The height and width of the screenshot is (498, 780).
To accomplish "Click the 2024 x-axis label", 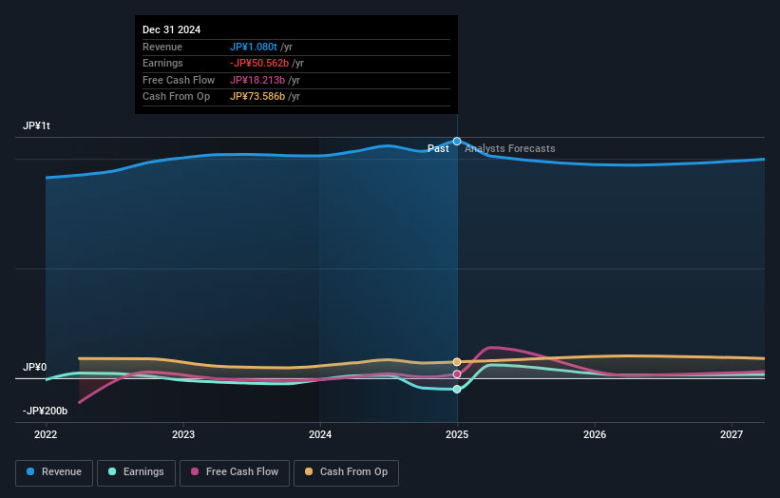I will 320,435.
